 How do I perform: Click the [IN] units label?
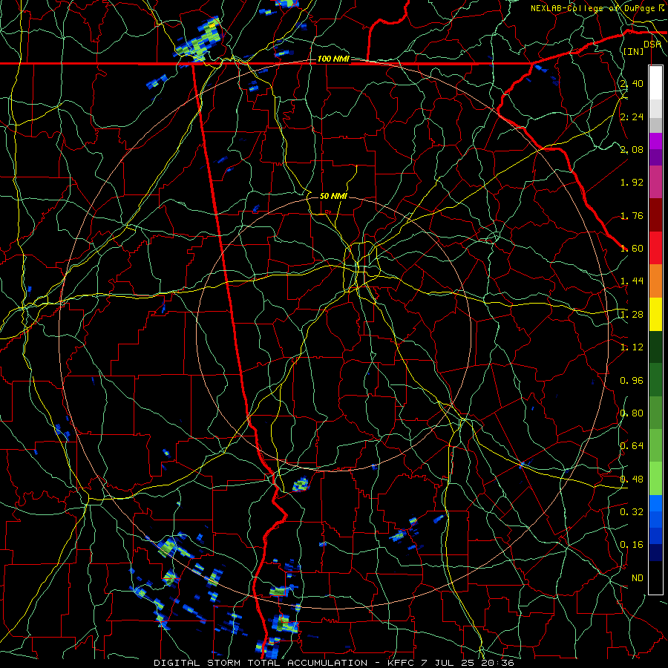(634, 51)
